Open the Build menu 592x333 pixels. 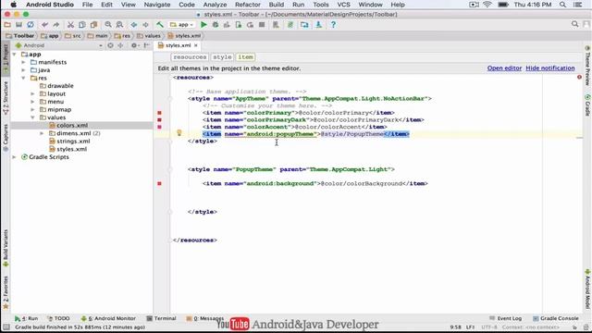[x=277, y=5]
